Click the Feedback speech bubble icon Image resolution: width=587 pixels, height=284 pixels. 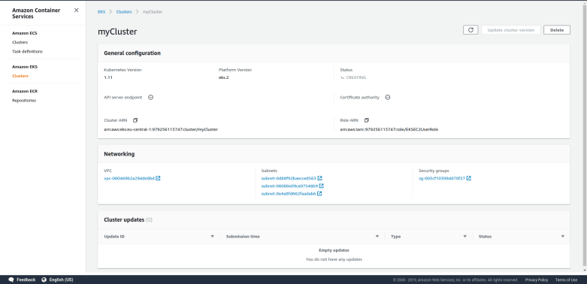click(x=11, y=279)
